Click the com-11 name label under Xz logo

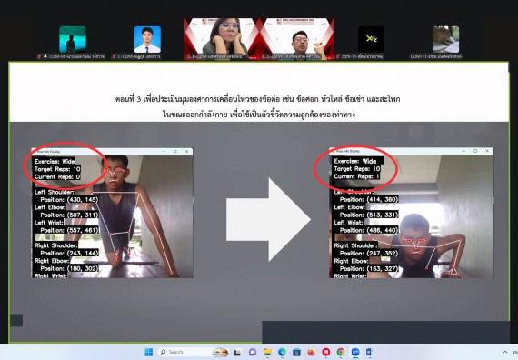(x=362, y=56)
